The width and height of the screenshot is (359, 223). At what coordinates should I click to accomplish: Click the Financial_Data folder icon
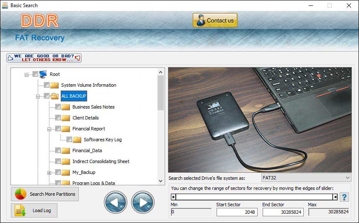pos(65,150)
